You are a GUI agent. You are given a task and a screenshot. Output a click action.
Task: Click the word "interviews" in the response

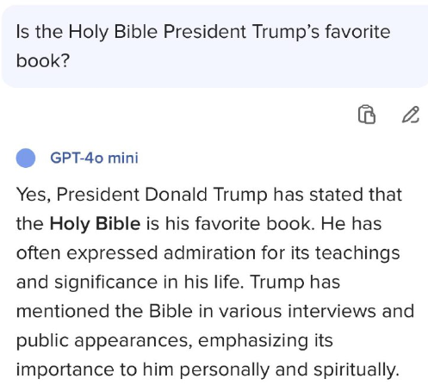pyautogui.click(x=332, y=311)
